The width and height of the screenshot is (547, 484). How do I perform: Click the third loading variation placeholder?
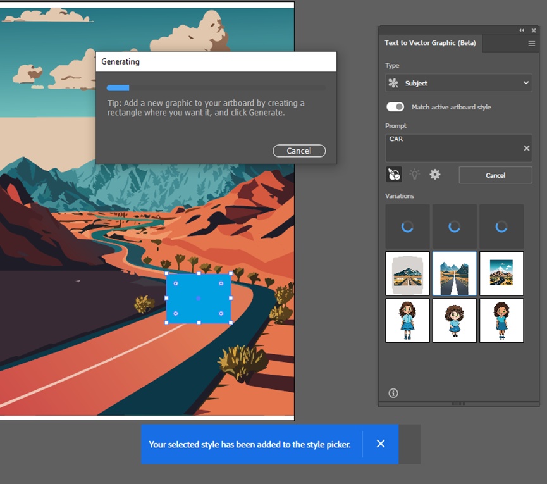(501, 226)
